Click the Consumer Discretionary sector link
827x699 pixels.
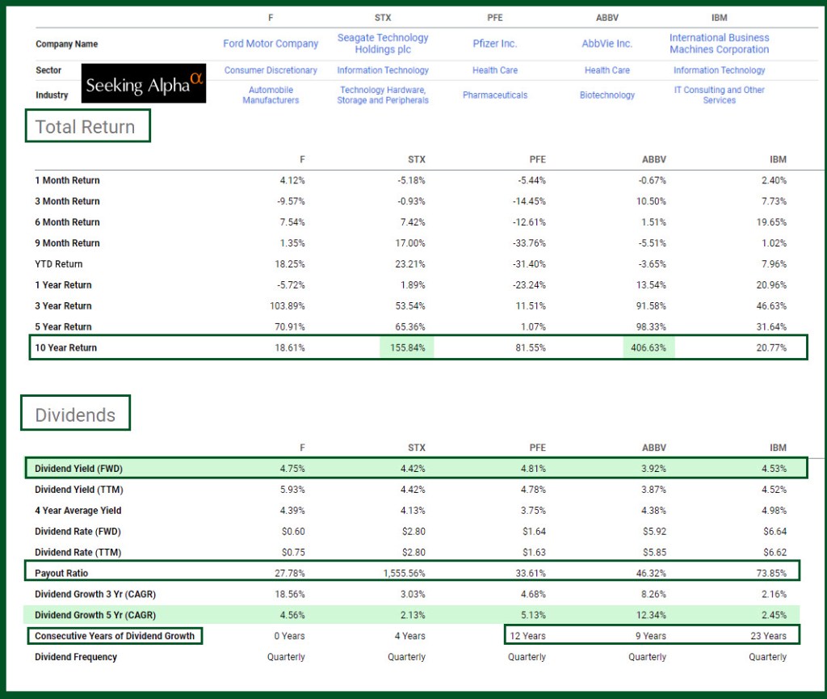tap(271, 70)
